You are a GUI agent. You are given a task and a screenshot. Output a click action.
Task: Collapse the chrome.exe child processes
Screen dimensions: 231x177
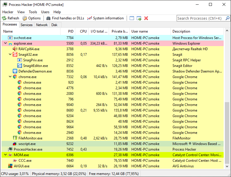(10, 77)
